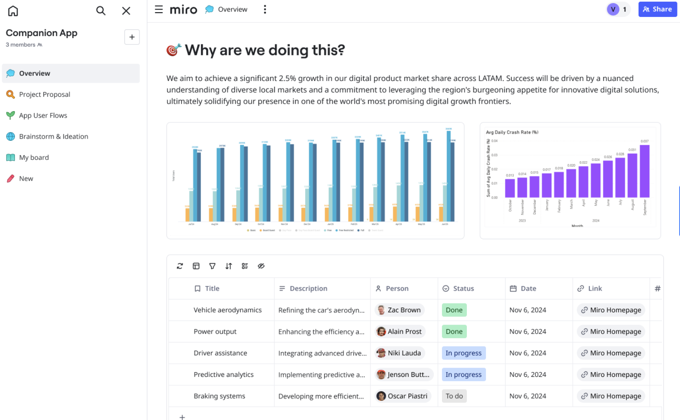Open the three-dot more options menu
Viewport: 680px width, 420px height.
265,10
